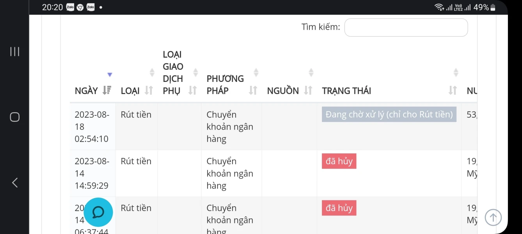Click the second đã hủy status badge
522x234 pixels.
(339, 208)
